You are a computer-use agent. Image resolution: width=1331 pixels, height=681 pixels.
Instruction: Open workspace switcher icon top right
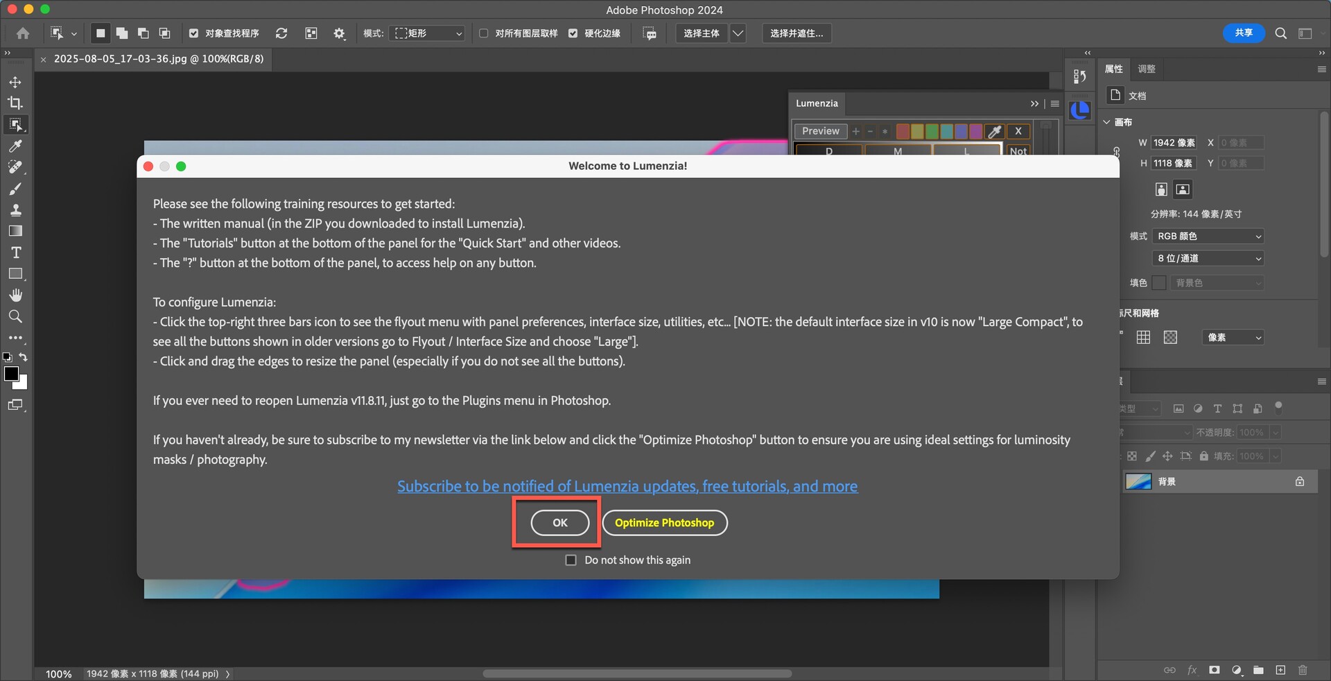(x=1305, y=33)
